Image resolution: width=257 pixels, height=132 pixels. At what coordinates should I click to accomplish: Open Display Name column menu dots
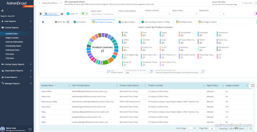click(x=69, y=86)
